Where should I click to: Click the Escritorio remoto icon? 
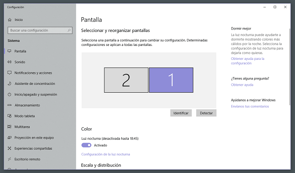coord(9,159)
